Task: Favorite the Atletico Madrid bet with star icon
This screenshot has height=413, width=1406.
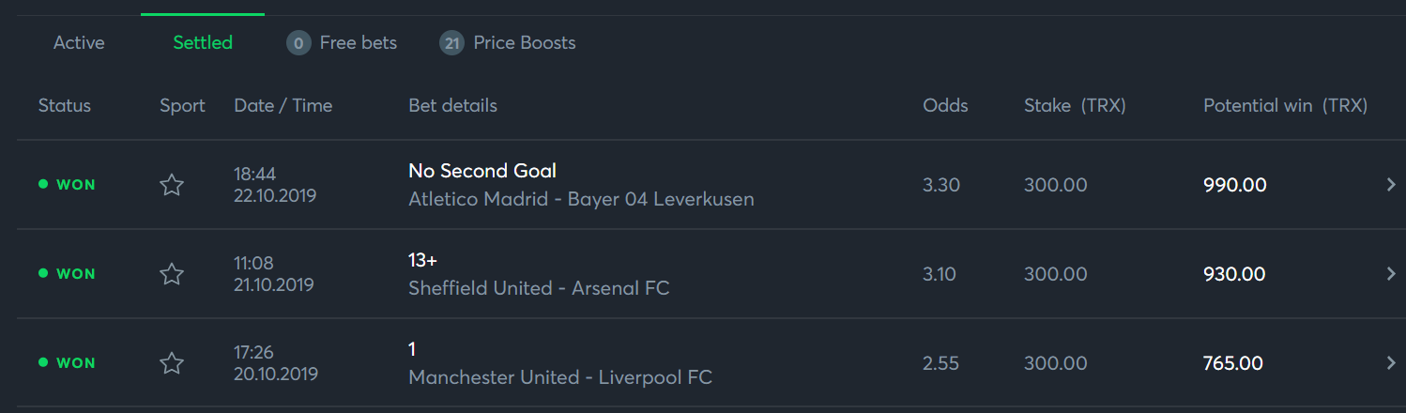Action: (x=171, y=185)
